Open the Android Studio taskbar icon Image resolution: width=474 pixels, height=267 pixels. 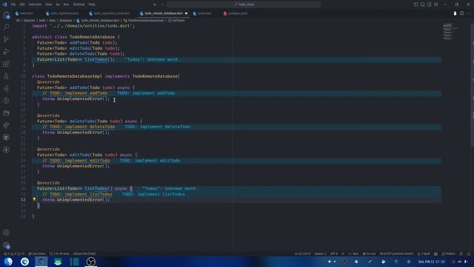[x=58, y=261]
